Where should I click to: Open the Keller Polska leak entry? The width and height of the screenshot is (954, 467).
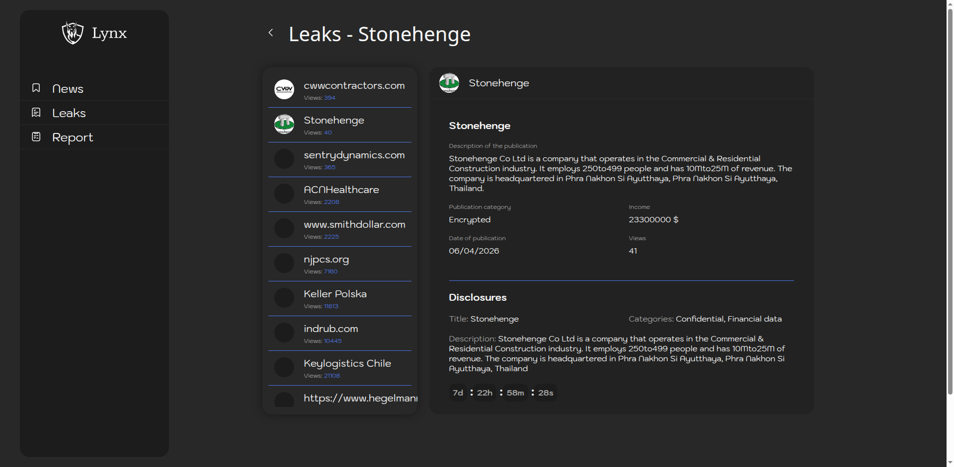(340, 298)
